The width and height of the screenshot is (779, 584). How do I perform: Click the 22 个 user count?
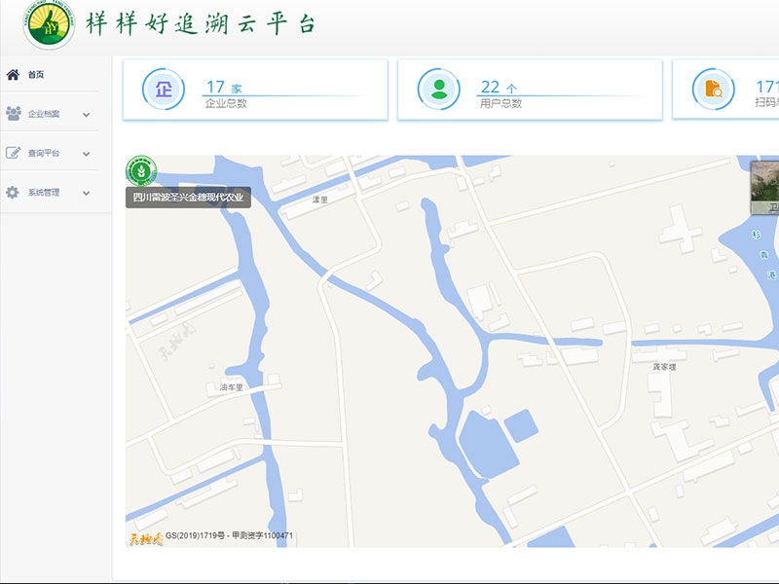point(498,88)
